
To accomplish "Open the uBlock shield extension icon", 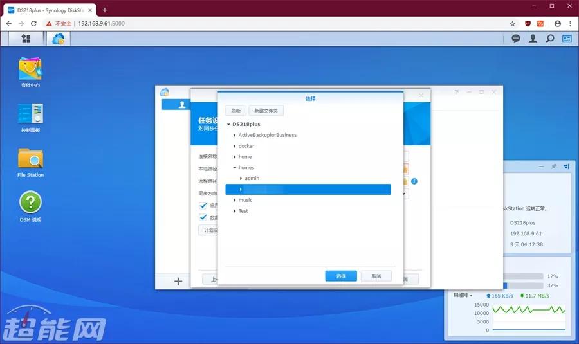I will (528, 24).
